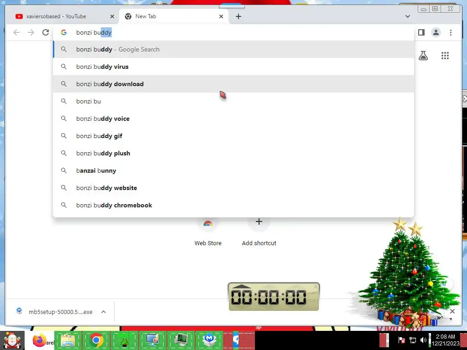
Task: Close the New Tab tab
Action: 221,16
